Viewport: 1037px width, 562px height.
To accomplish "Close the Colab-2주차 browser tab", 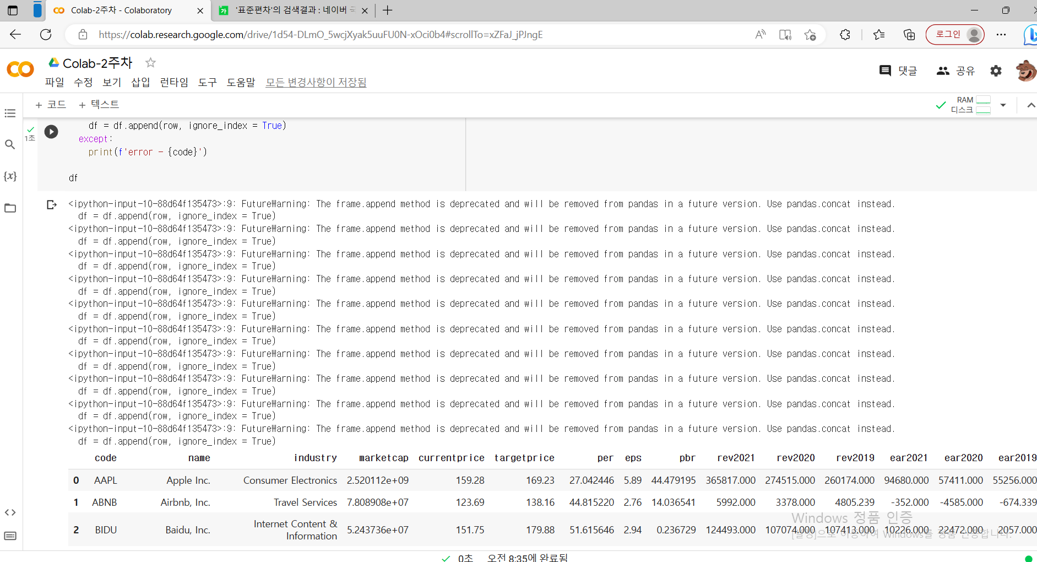I will [200, 10].
